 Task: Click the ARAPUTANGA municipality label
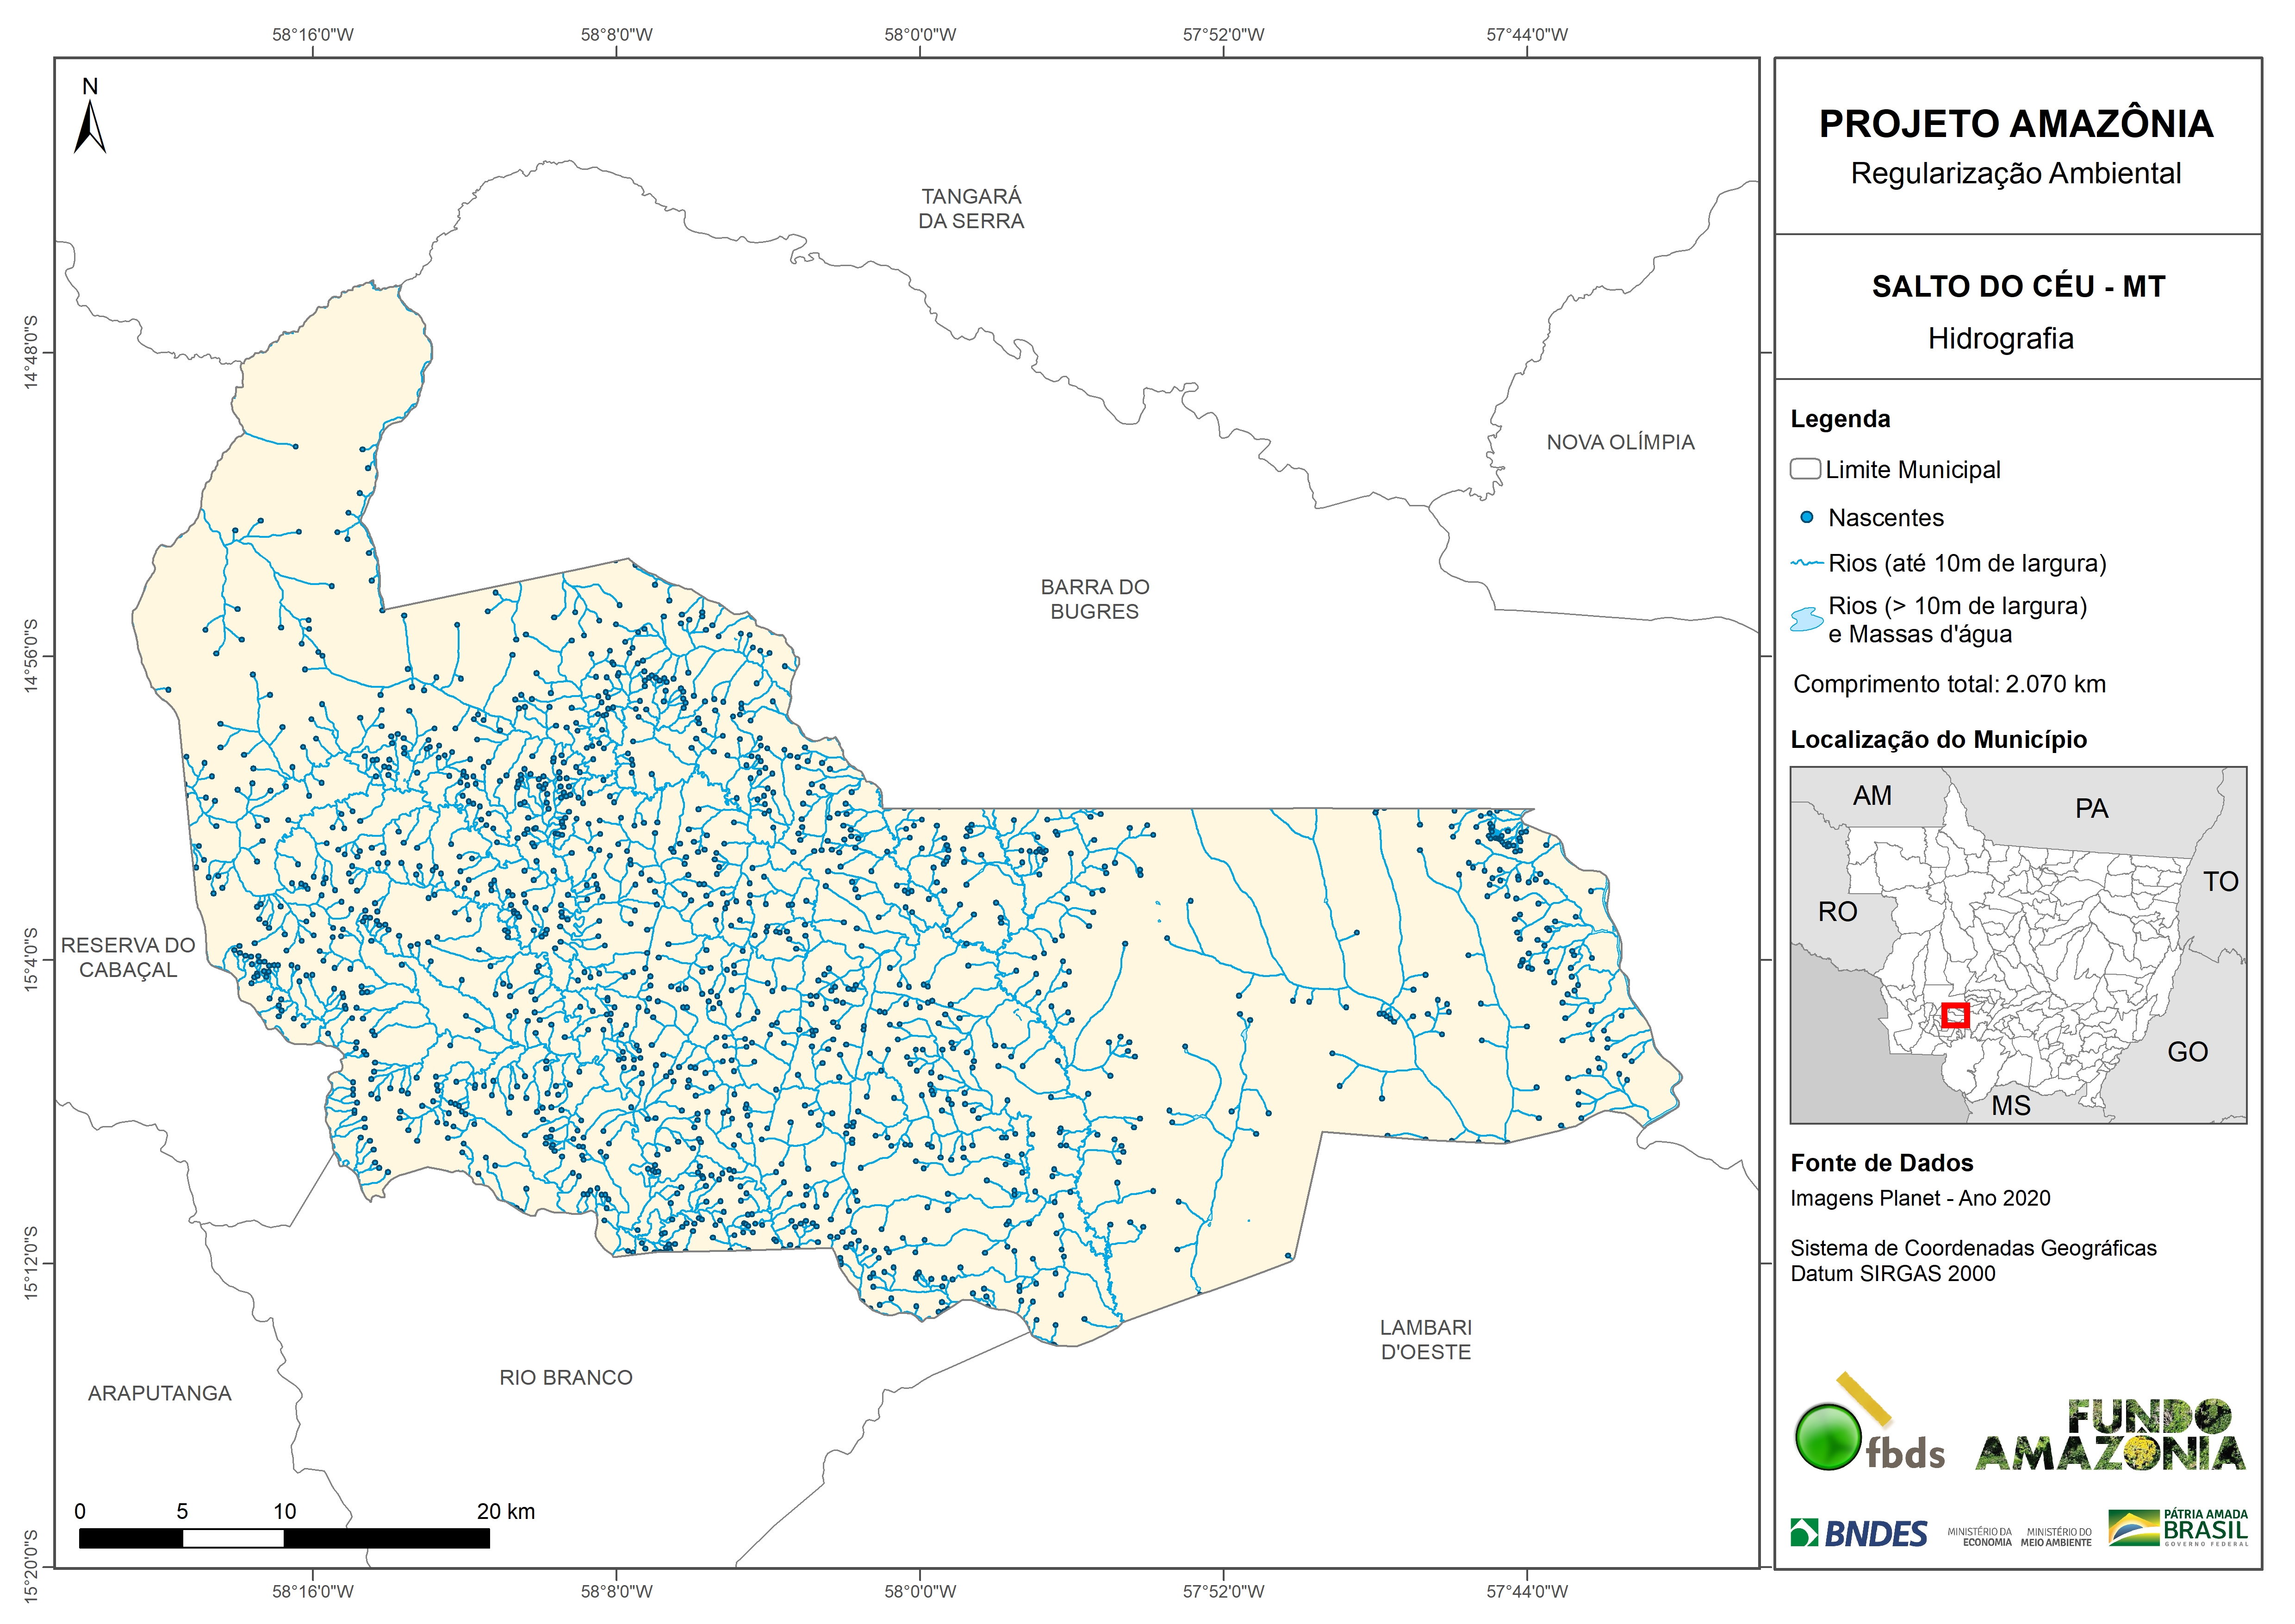coord(159,1394)
